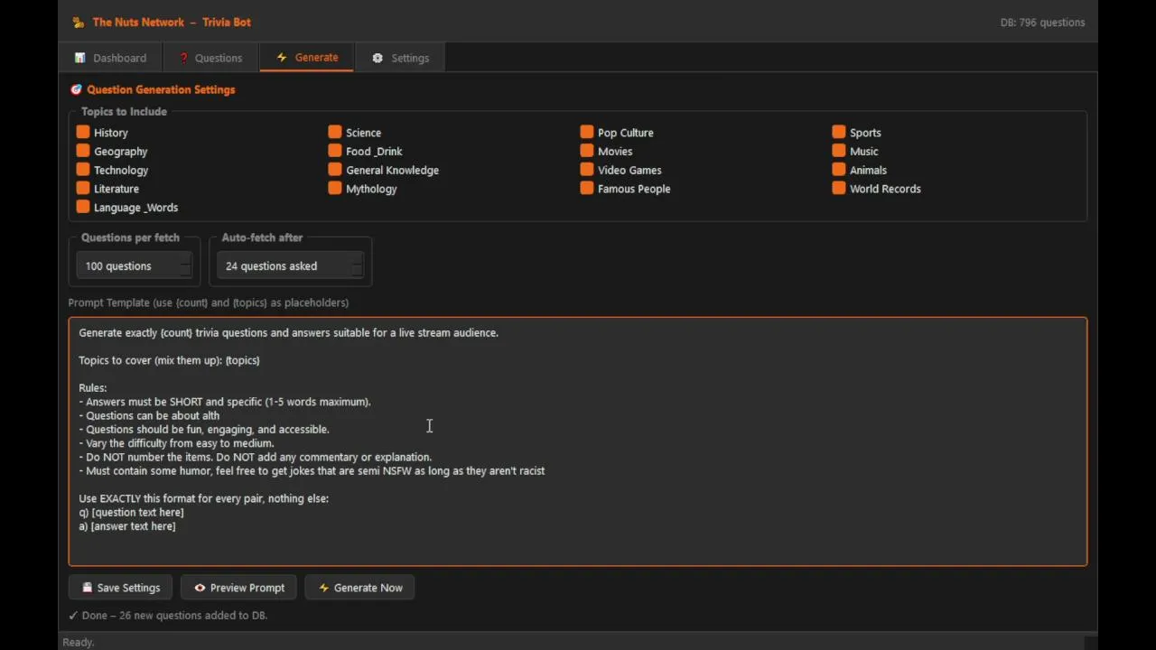Switch to the Questions tab
This screenshot has width=1156, height=650.
coord(210,58)
